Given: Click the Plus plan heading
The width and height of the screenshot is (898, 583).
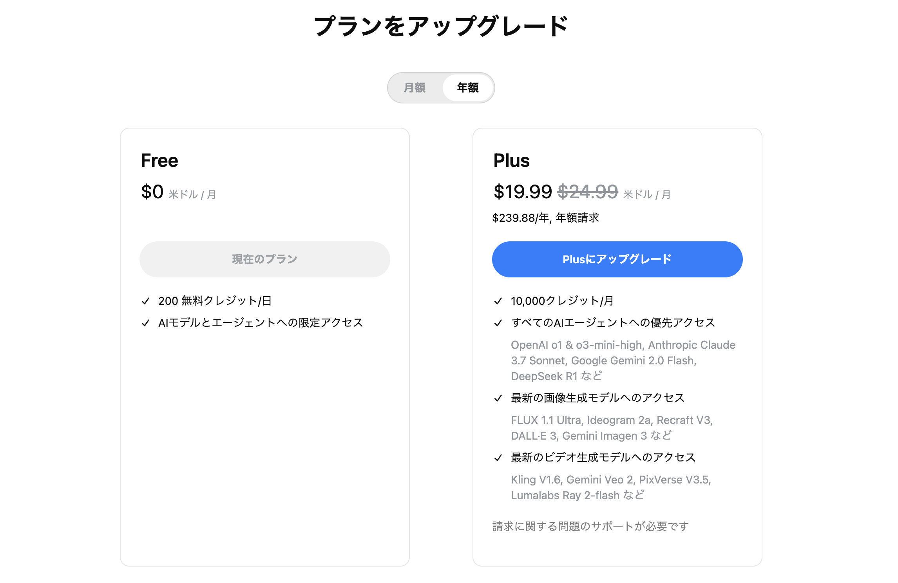Looking at the screenshot, I should click(511, 161).
